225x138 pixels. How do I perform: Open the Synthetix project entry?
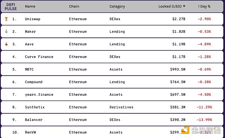[x=35, y=107]
